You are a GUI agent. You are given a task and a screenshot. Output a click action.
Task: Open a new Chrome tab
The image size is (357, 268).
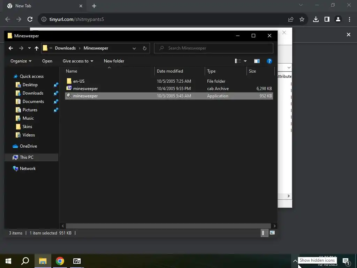(x=94, y=6)
